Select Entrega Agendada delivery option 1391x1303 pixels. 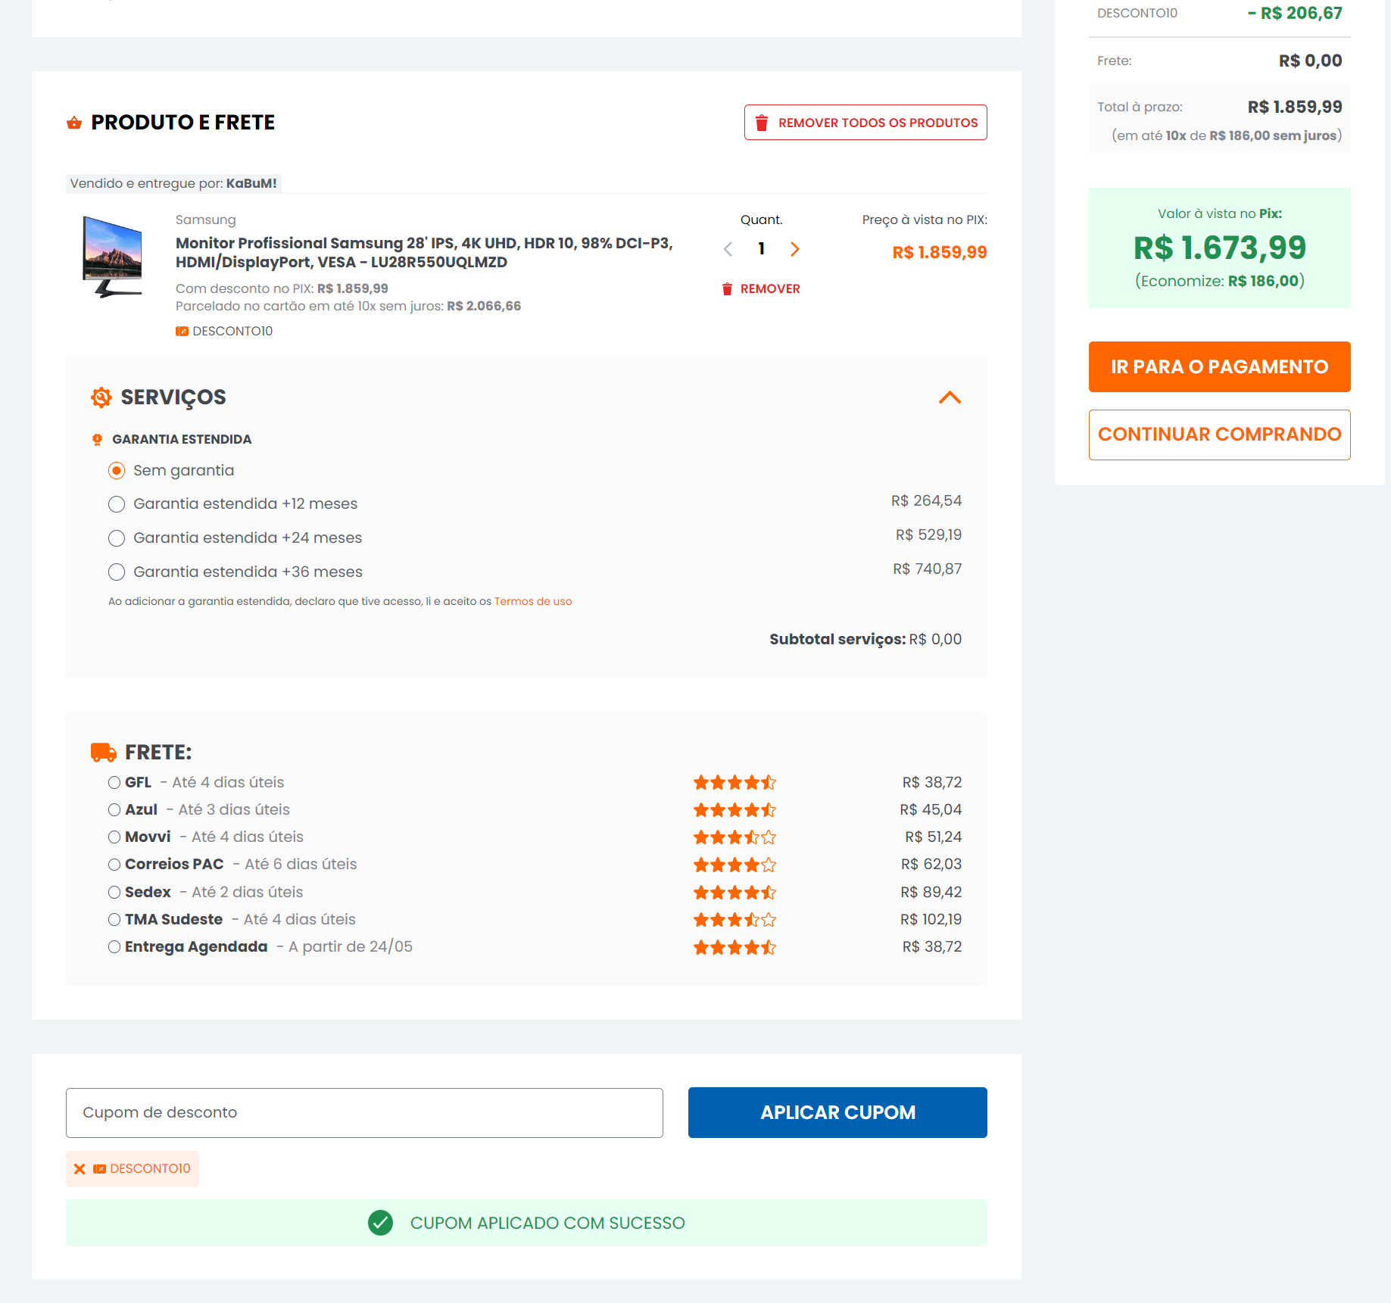pos(114,947)
